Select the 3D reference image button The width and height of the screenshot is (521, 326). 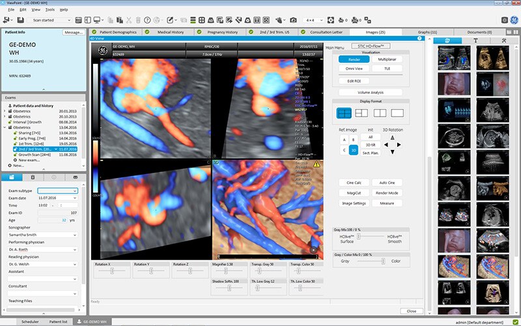pos(354,150)
